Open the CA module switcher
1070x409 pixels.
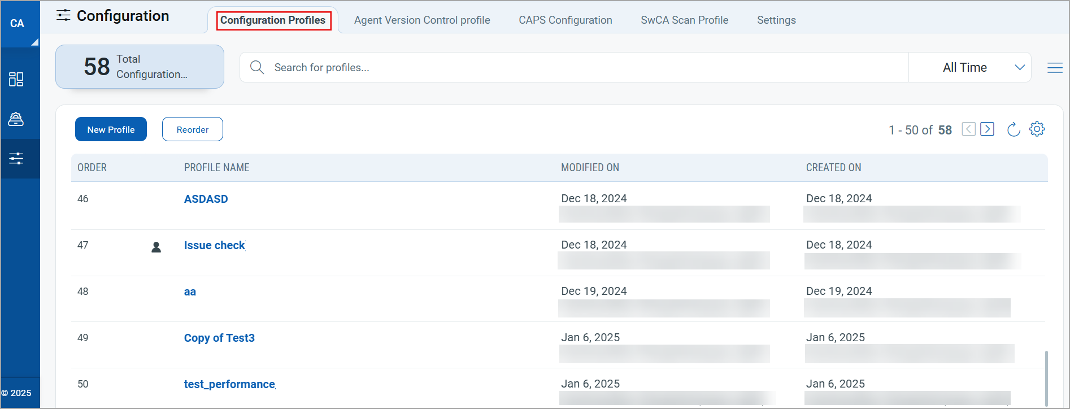click(19, 24)
